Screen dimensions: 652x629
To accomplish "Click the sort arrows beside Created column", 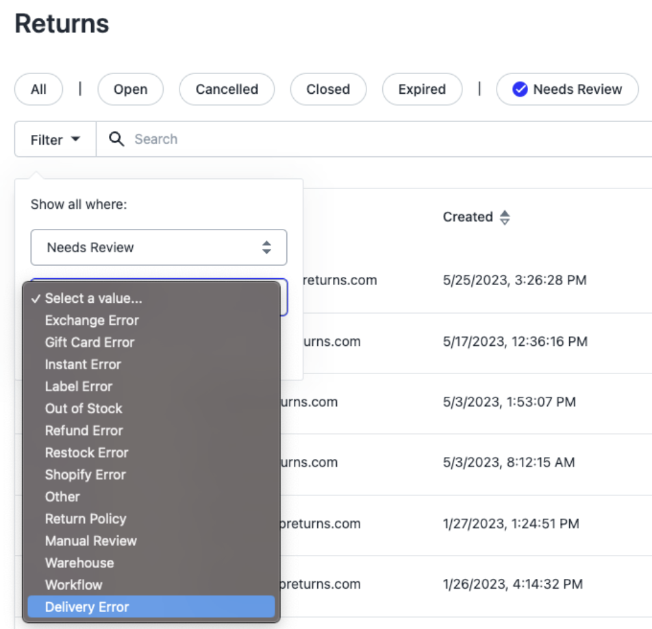I will 506,217.
